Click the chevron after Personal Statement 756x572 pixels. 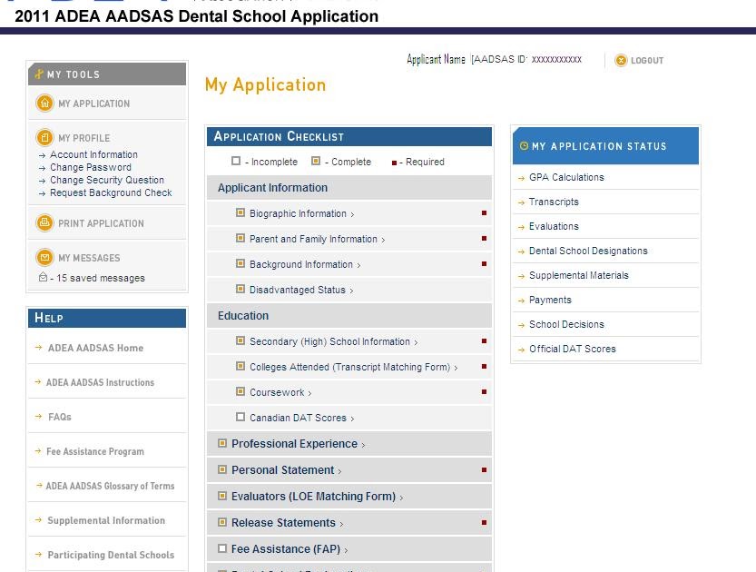click(x=340, y=472)
